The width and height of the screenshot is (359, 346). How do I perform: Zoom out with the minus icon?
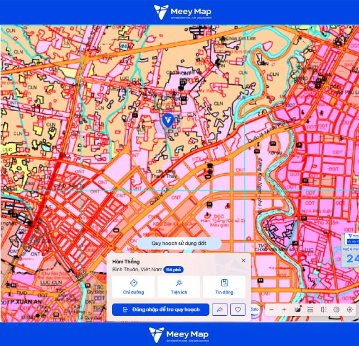[x=271, y=310]
